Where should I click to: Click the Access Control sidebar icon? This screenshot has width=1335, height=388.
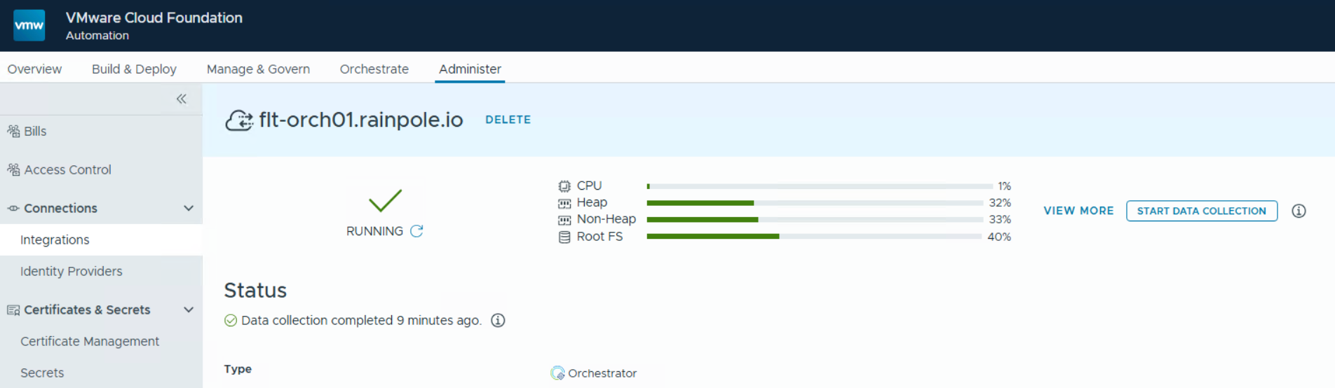pyautogui.click(x=13, y=169)
